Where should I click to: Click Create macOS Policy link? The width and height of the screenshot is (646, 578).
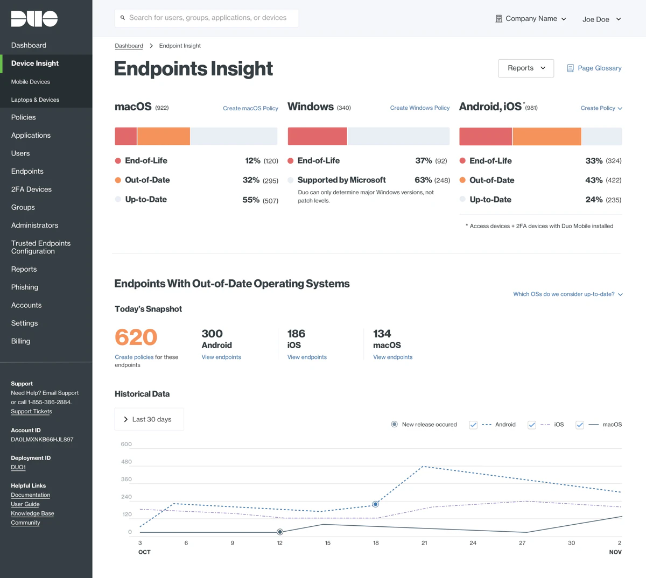click(250, 108)
